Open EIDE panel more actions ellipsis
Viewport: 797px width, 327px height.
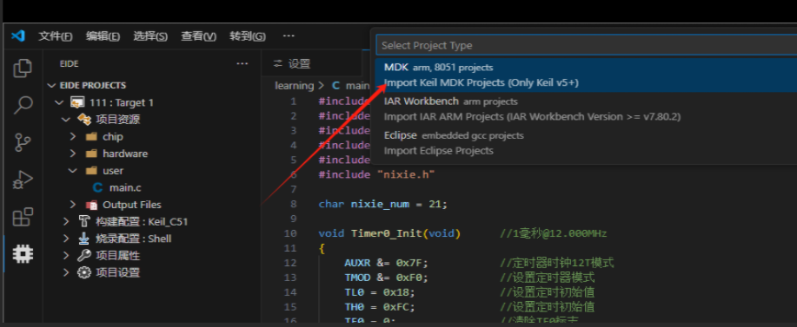[242, 64]
